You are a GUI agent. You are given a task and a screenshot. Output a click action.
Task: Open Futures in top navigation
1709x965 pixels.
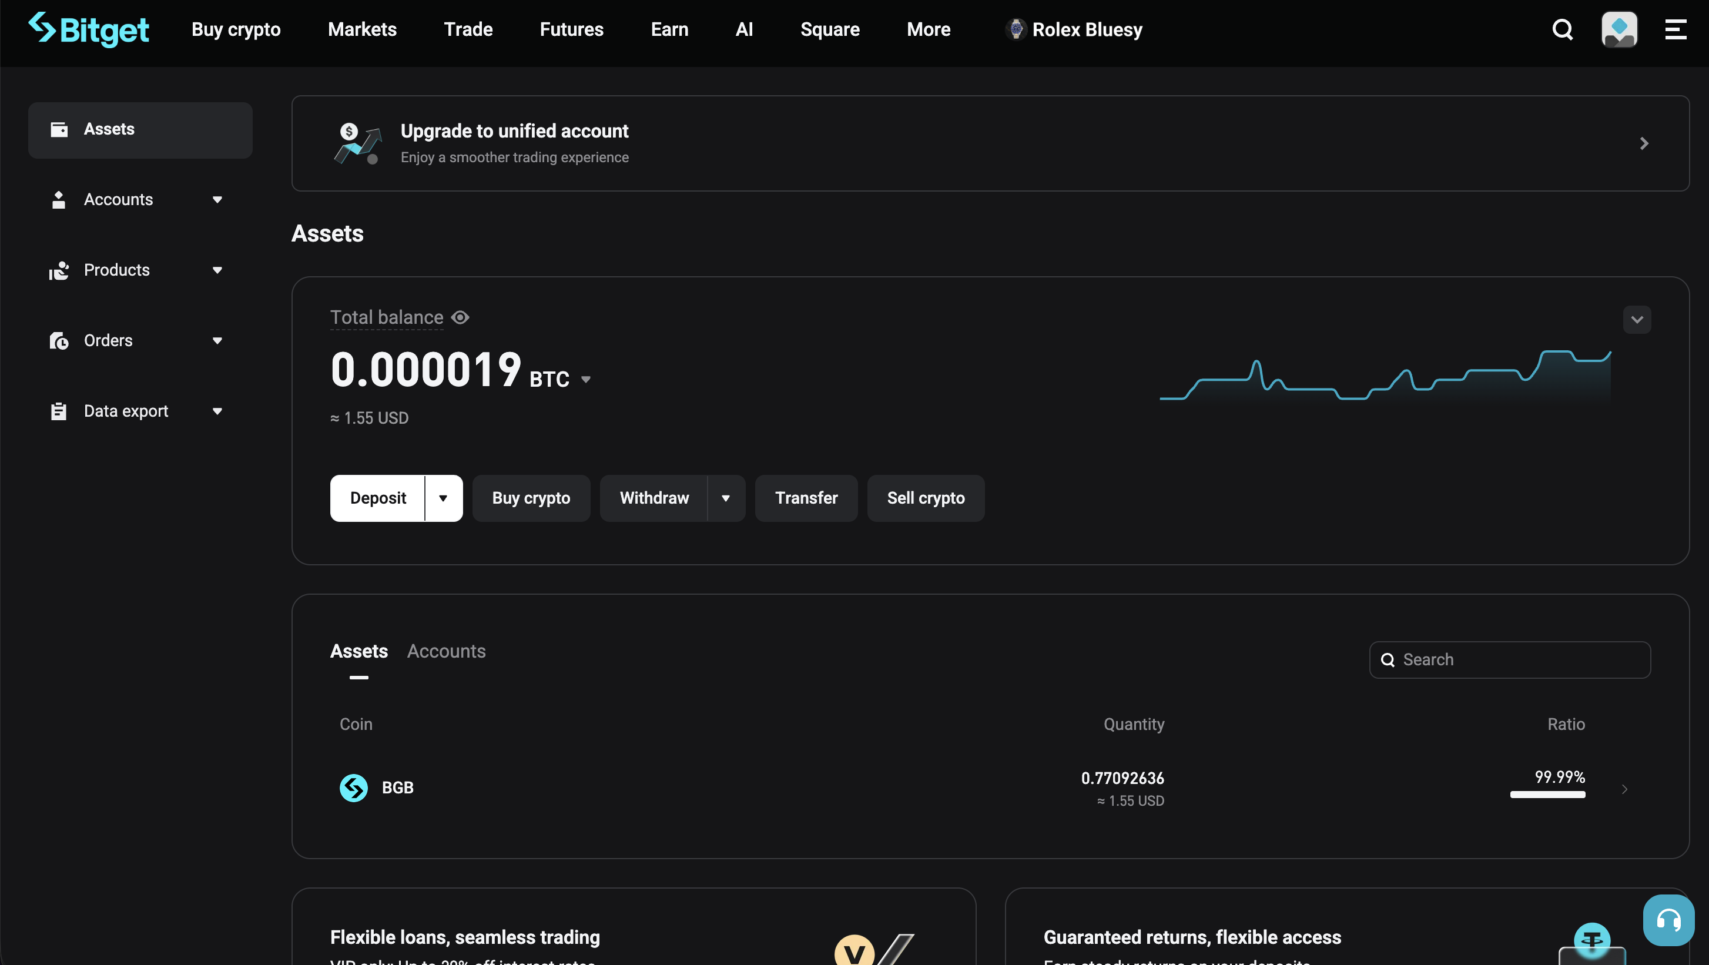pyautogui.click(x=572, y=29)
